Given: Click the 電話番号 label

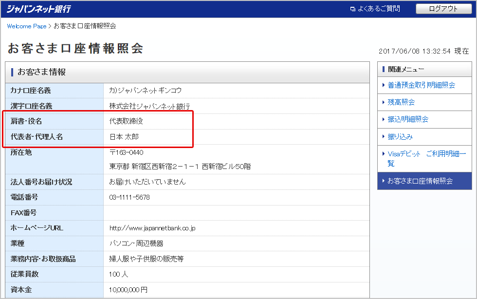Looking at the screenshot, I should click(x=24, y=197).
